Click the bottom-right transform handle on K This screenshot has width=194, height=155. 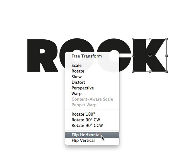[x=167, y=72]
